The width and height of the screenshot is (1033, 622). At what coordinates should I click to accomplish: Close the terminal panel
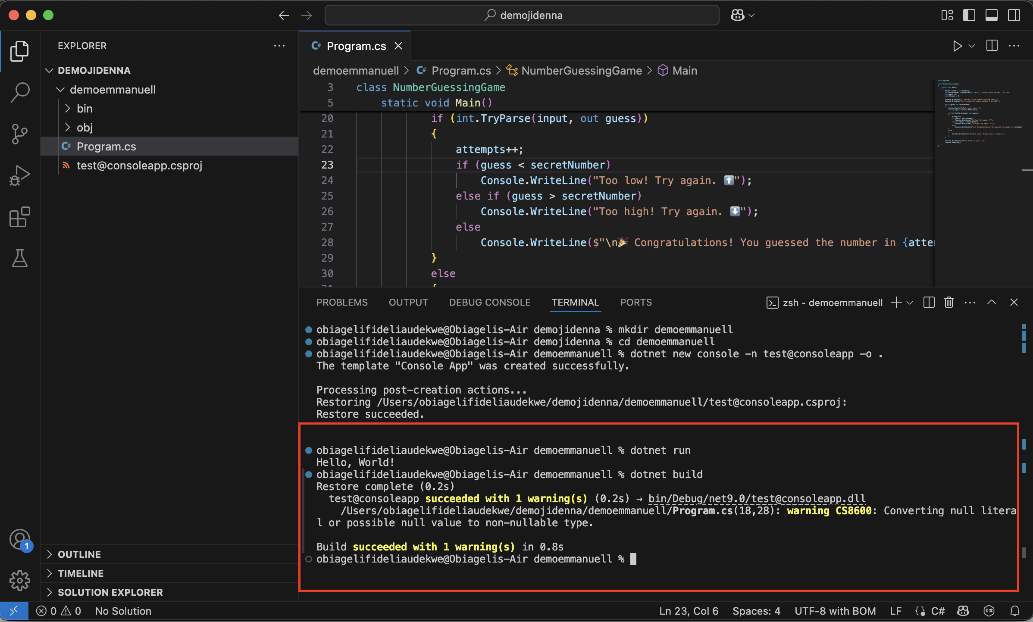pos(1014,303)
